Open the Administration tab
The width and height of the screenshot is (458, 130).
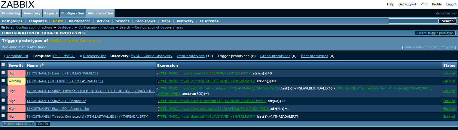(100, 13)
